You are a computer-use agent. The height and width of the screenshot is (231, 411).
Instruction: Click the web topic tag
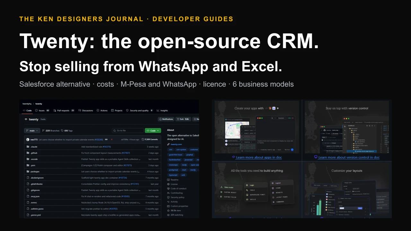[x=183, y=175]
